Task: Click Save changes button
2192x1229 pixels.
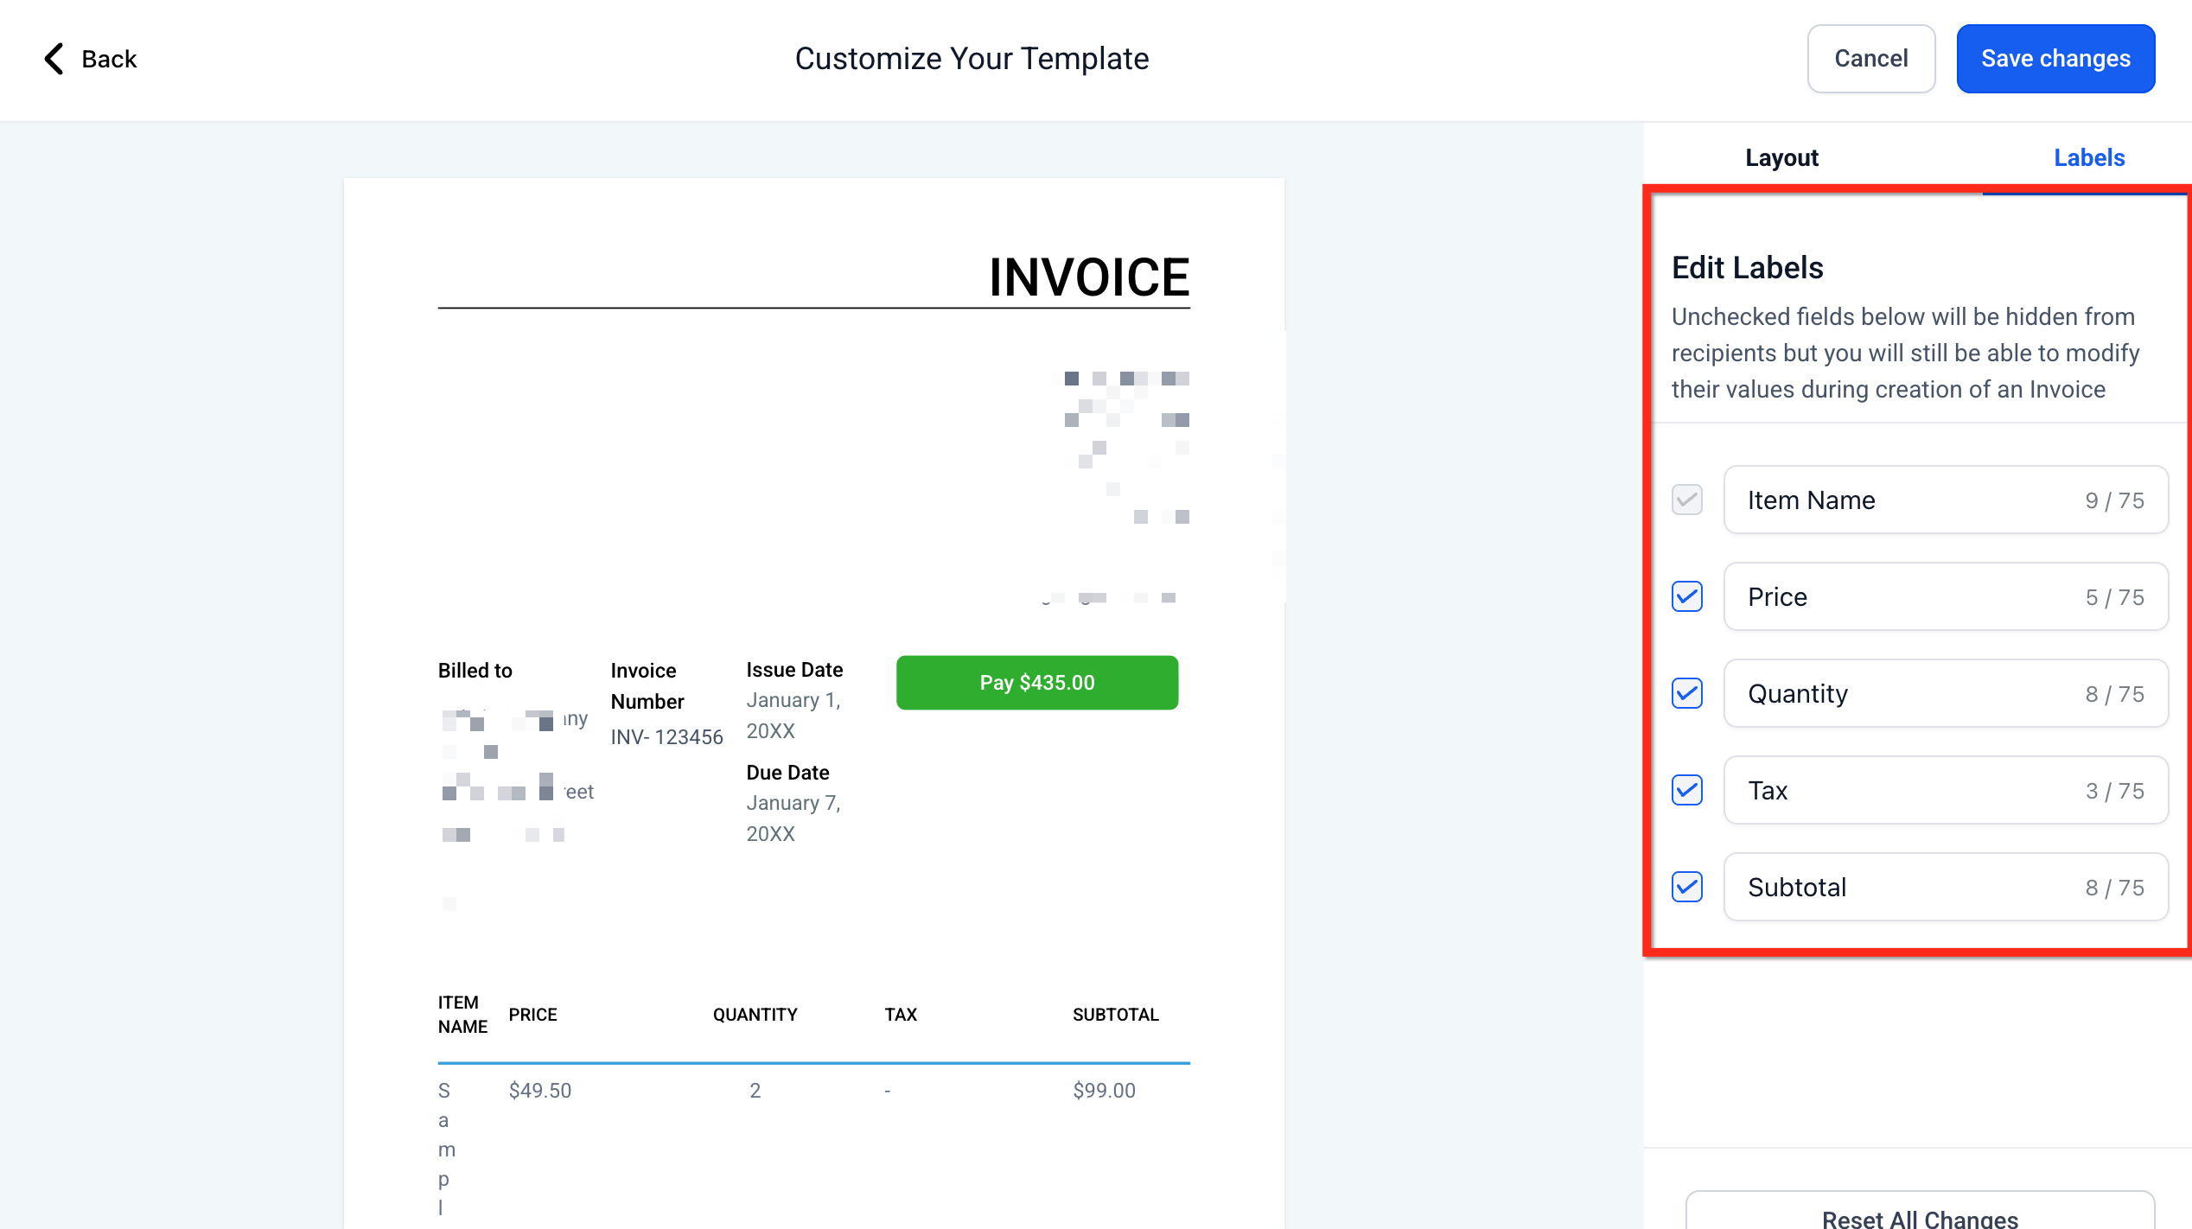Action: pyautogui.click(x=2055, y=59)
